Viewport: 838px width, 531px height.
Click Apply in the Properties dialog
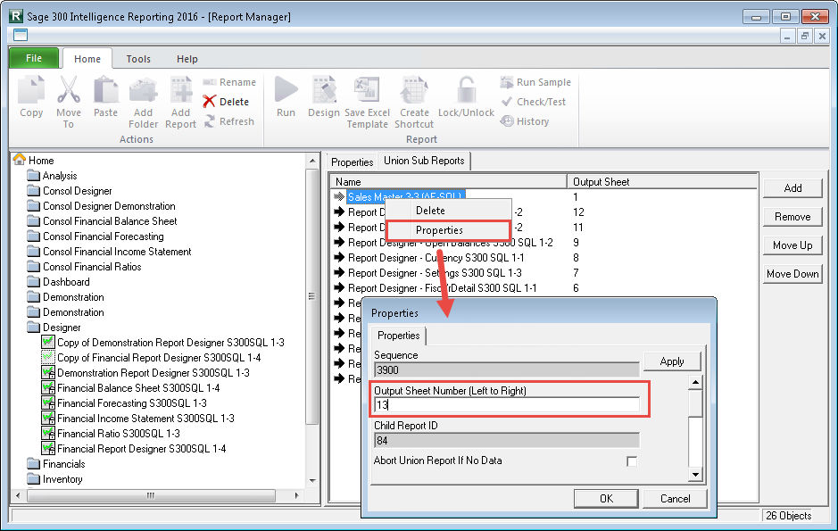coord(672,361)
